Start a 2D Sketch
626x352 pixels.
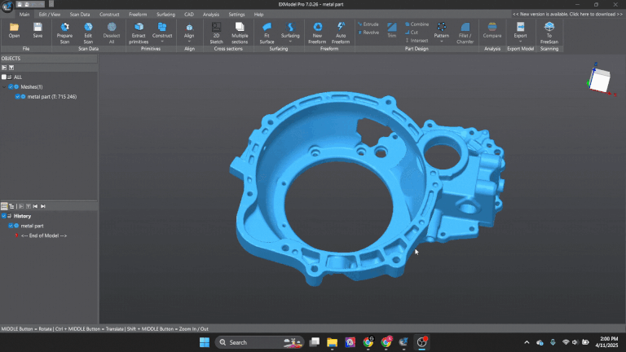216,31
